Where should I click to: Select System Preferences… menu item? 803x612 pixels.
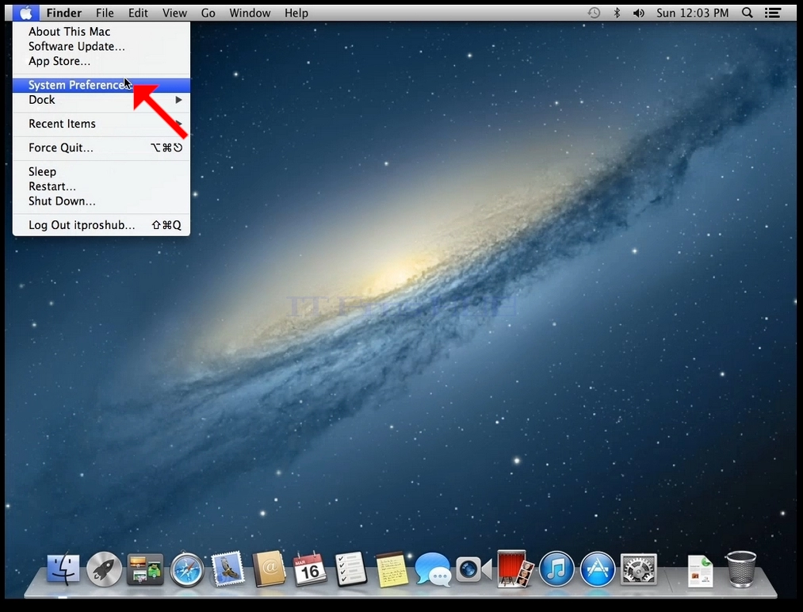tap(101, 85)
